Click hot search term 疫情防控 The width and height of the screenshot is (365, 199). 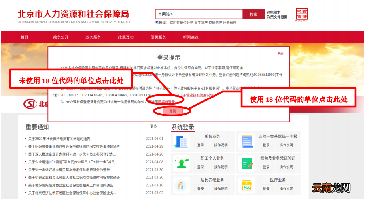tap(215, 23)
